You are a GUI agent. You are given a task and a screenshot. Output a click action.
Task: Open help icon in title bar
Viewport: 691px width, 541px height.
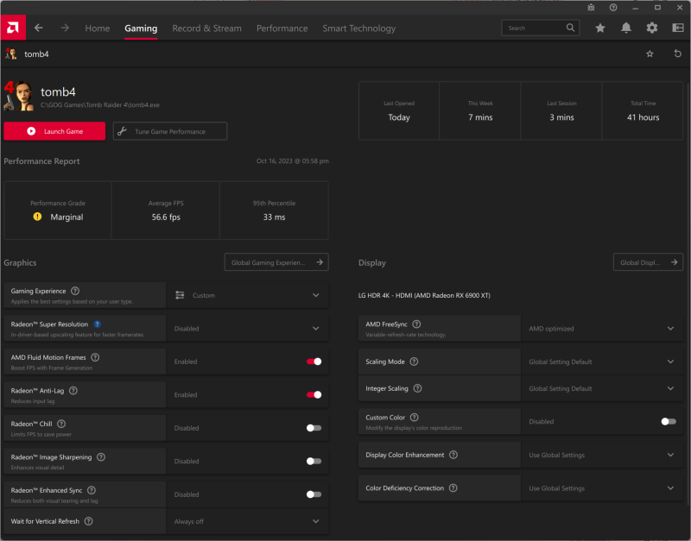point(613,8)
